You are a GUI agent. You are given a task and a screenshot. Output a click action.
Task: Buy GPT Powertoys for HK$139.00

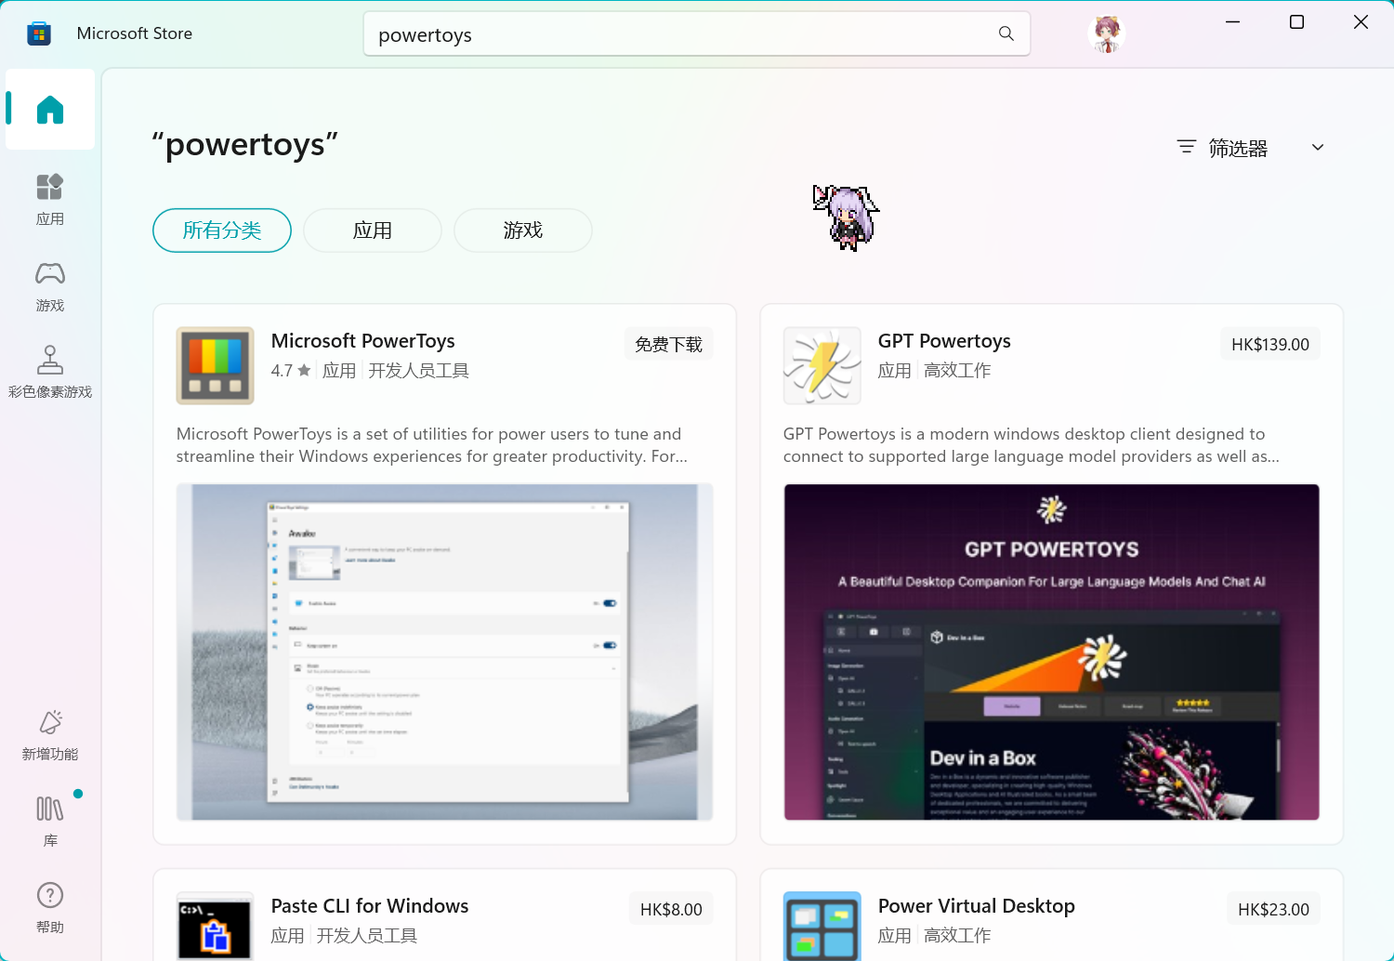pos(1270,343)
